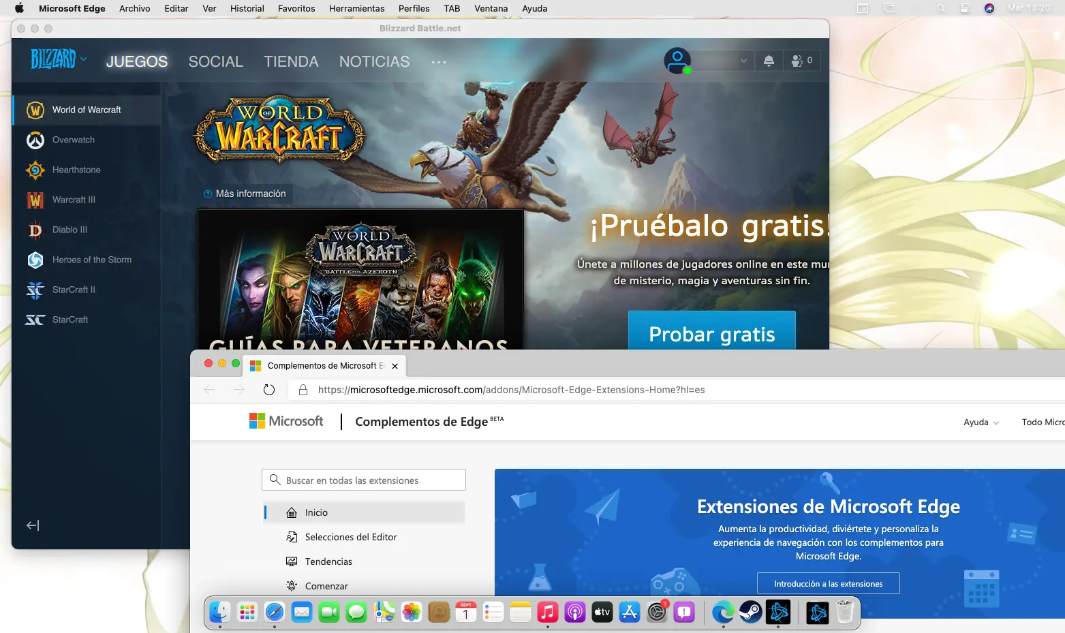The image size is (1065, 633).
Task: Click Introducción a las extensiones button
Action: [x=829, y=583]
